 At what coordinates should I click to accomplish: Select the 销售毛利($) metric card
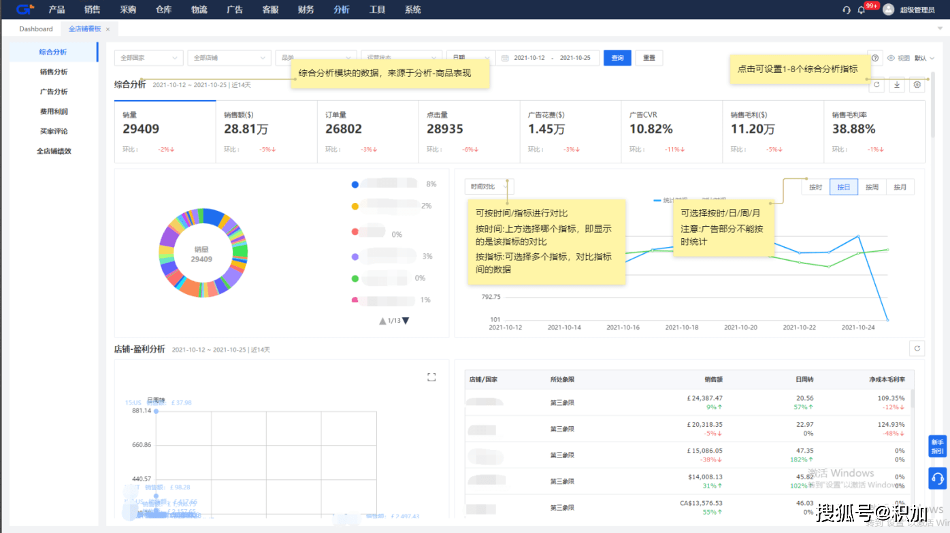pyautogui.click(x=773, y=132)
